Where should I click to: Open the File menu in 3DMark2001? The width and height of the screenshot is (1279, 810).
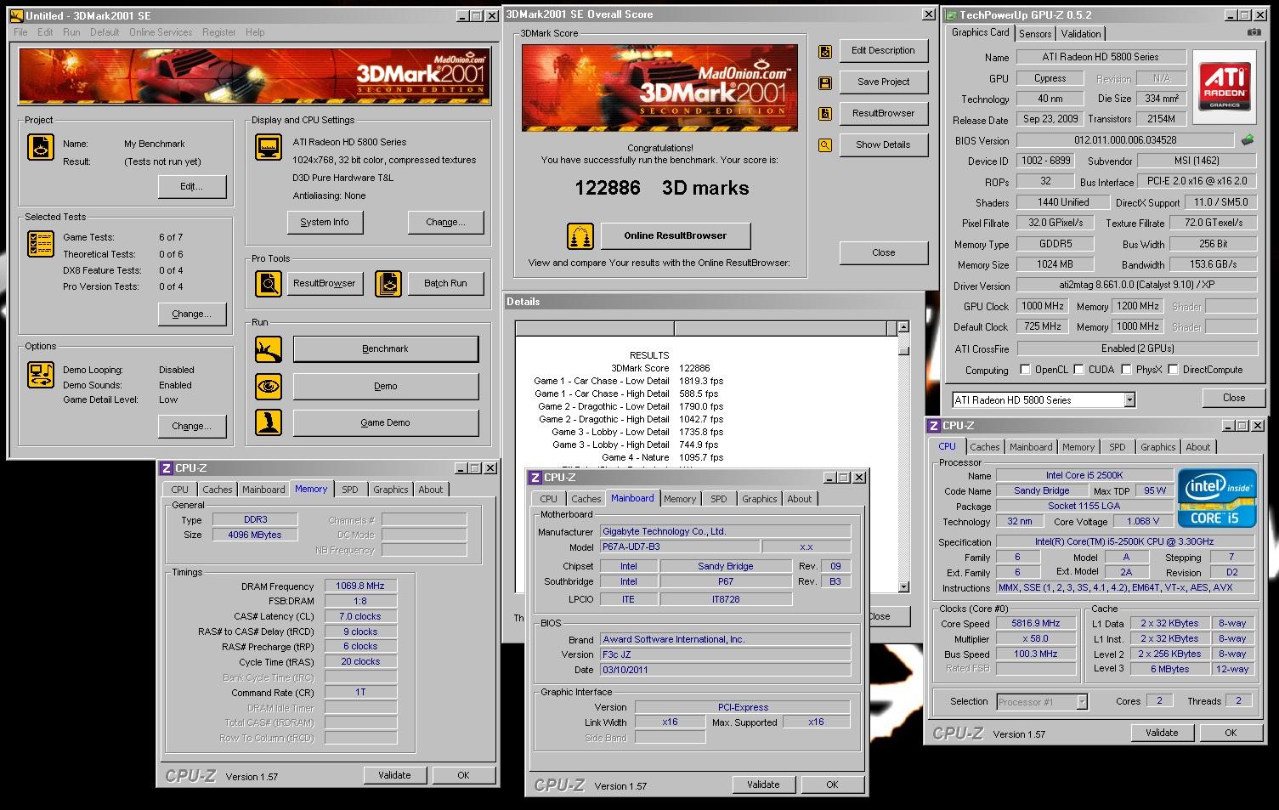[x=20, y=32]
